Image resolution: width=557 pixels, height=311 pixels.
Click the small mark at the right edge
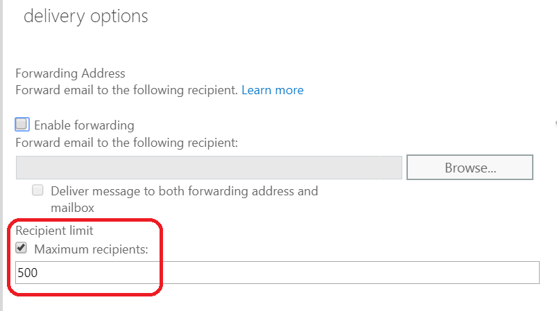click(555, 123)
